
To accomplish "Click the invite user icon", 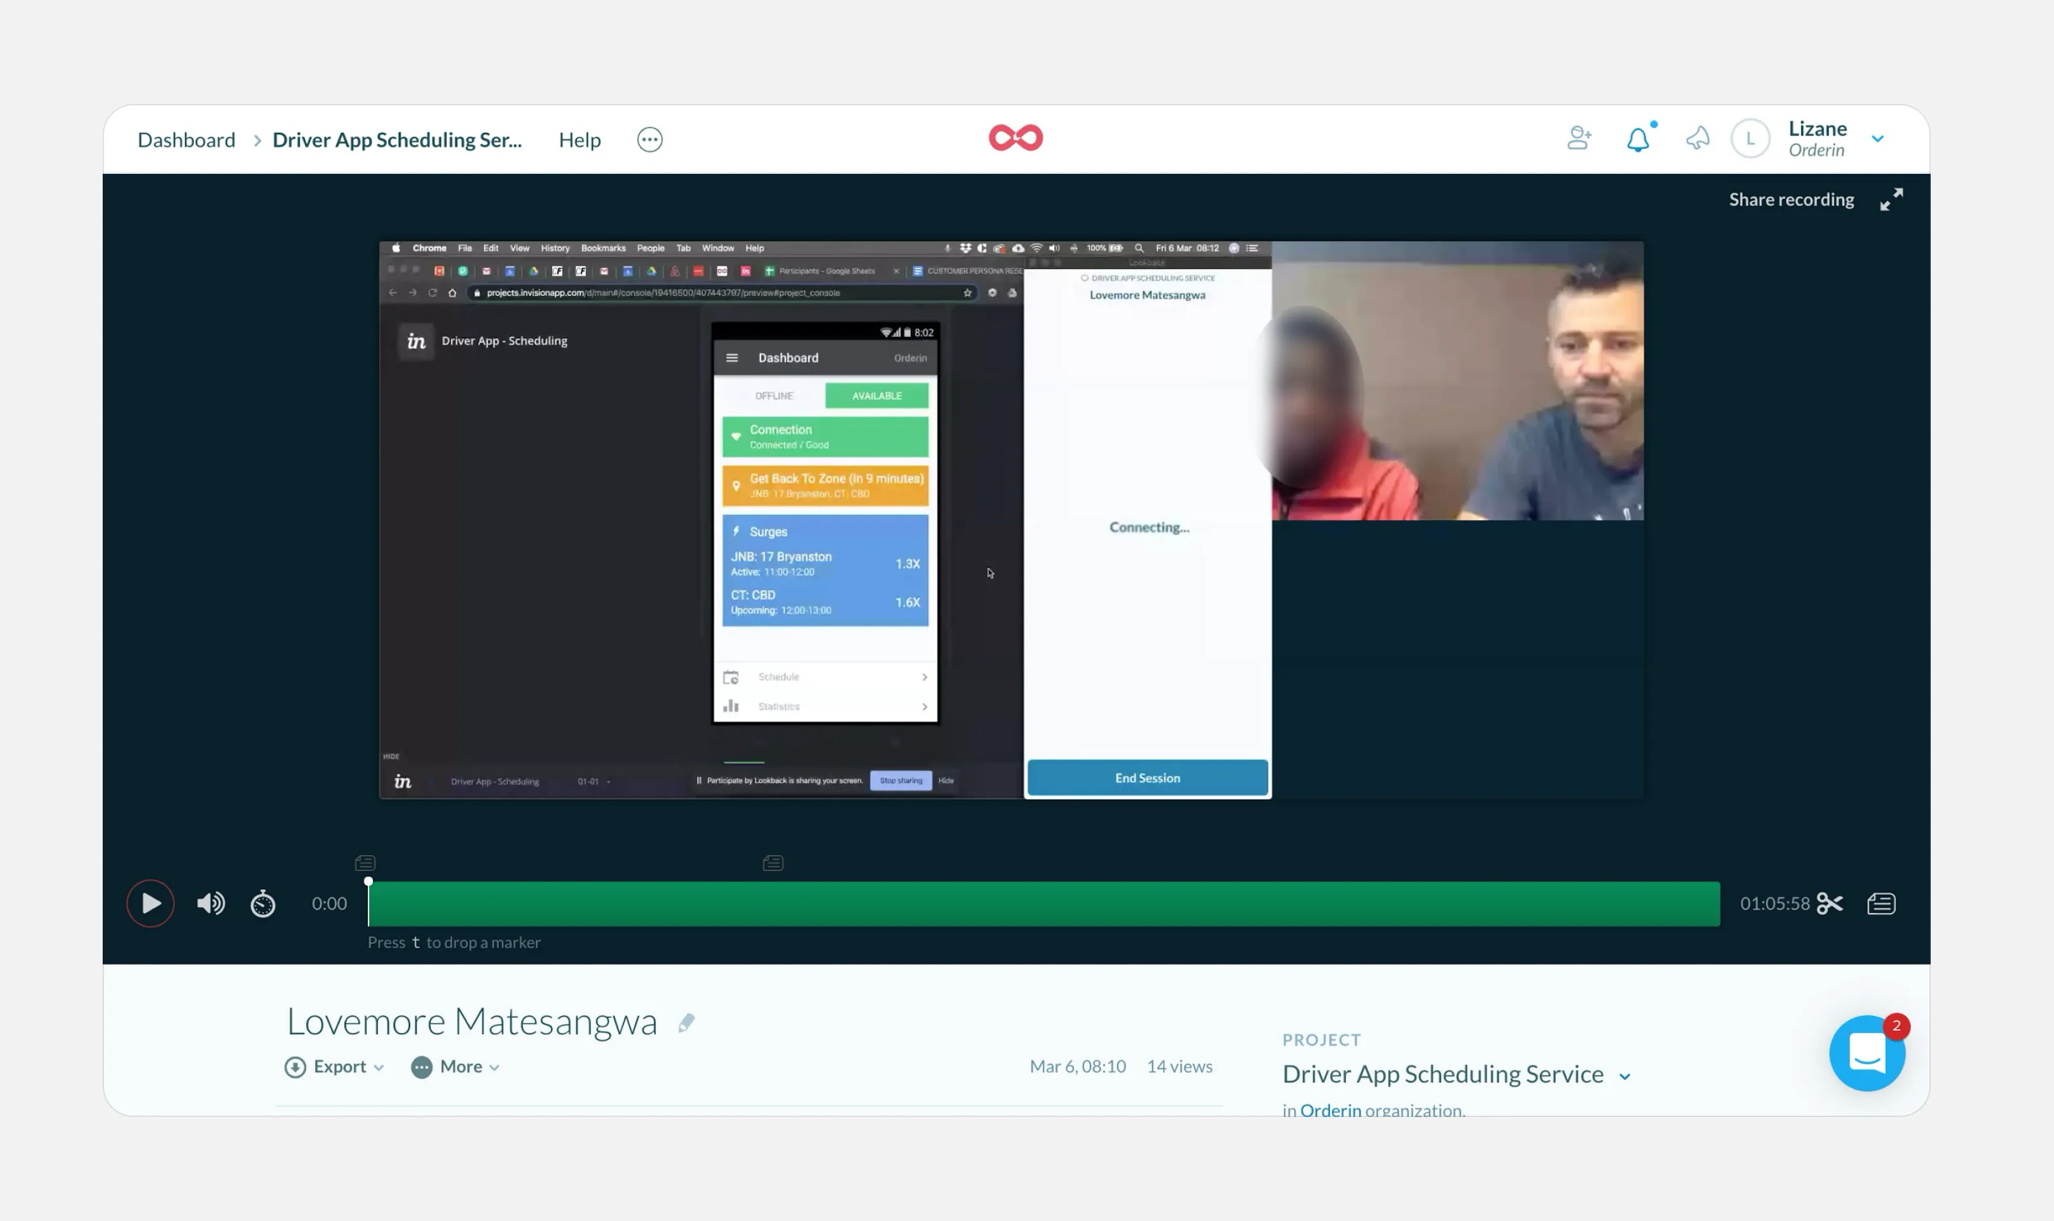I will [x=1578, y=137].
